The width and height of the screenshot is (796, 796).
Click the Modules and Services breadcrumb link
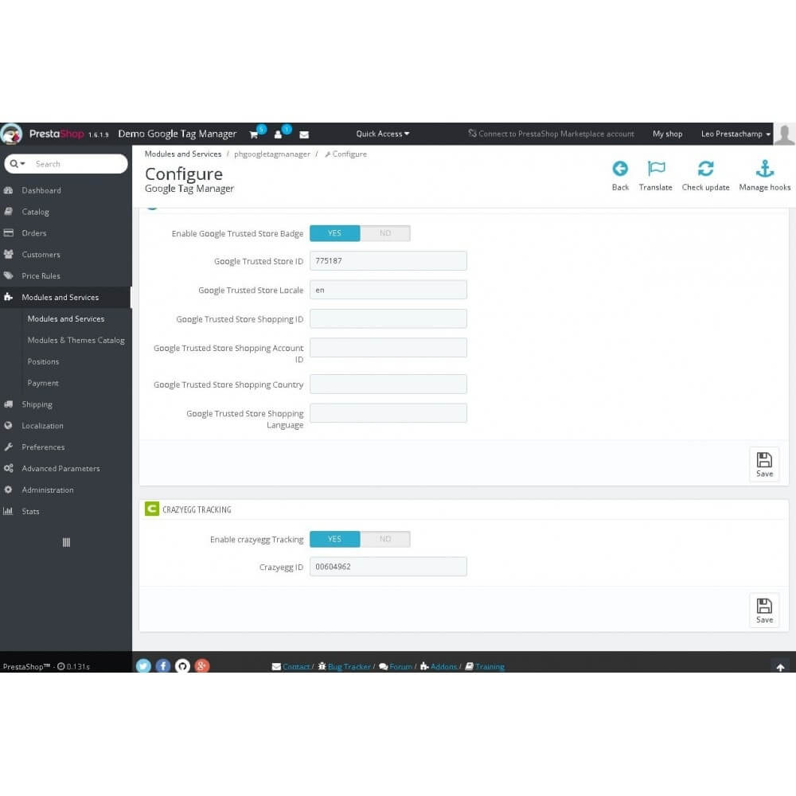coord(183,154)
